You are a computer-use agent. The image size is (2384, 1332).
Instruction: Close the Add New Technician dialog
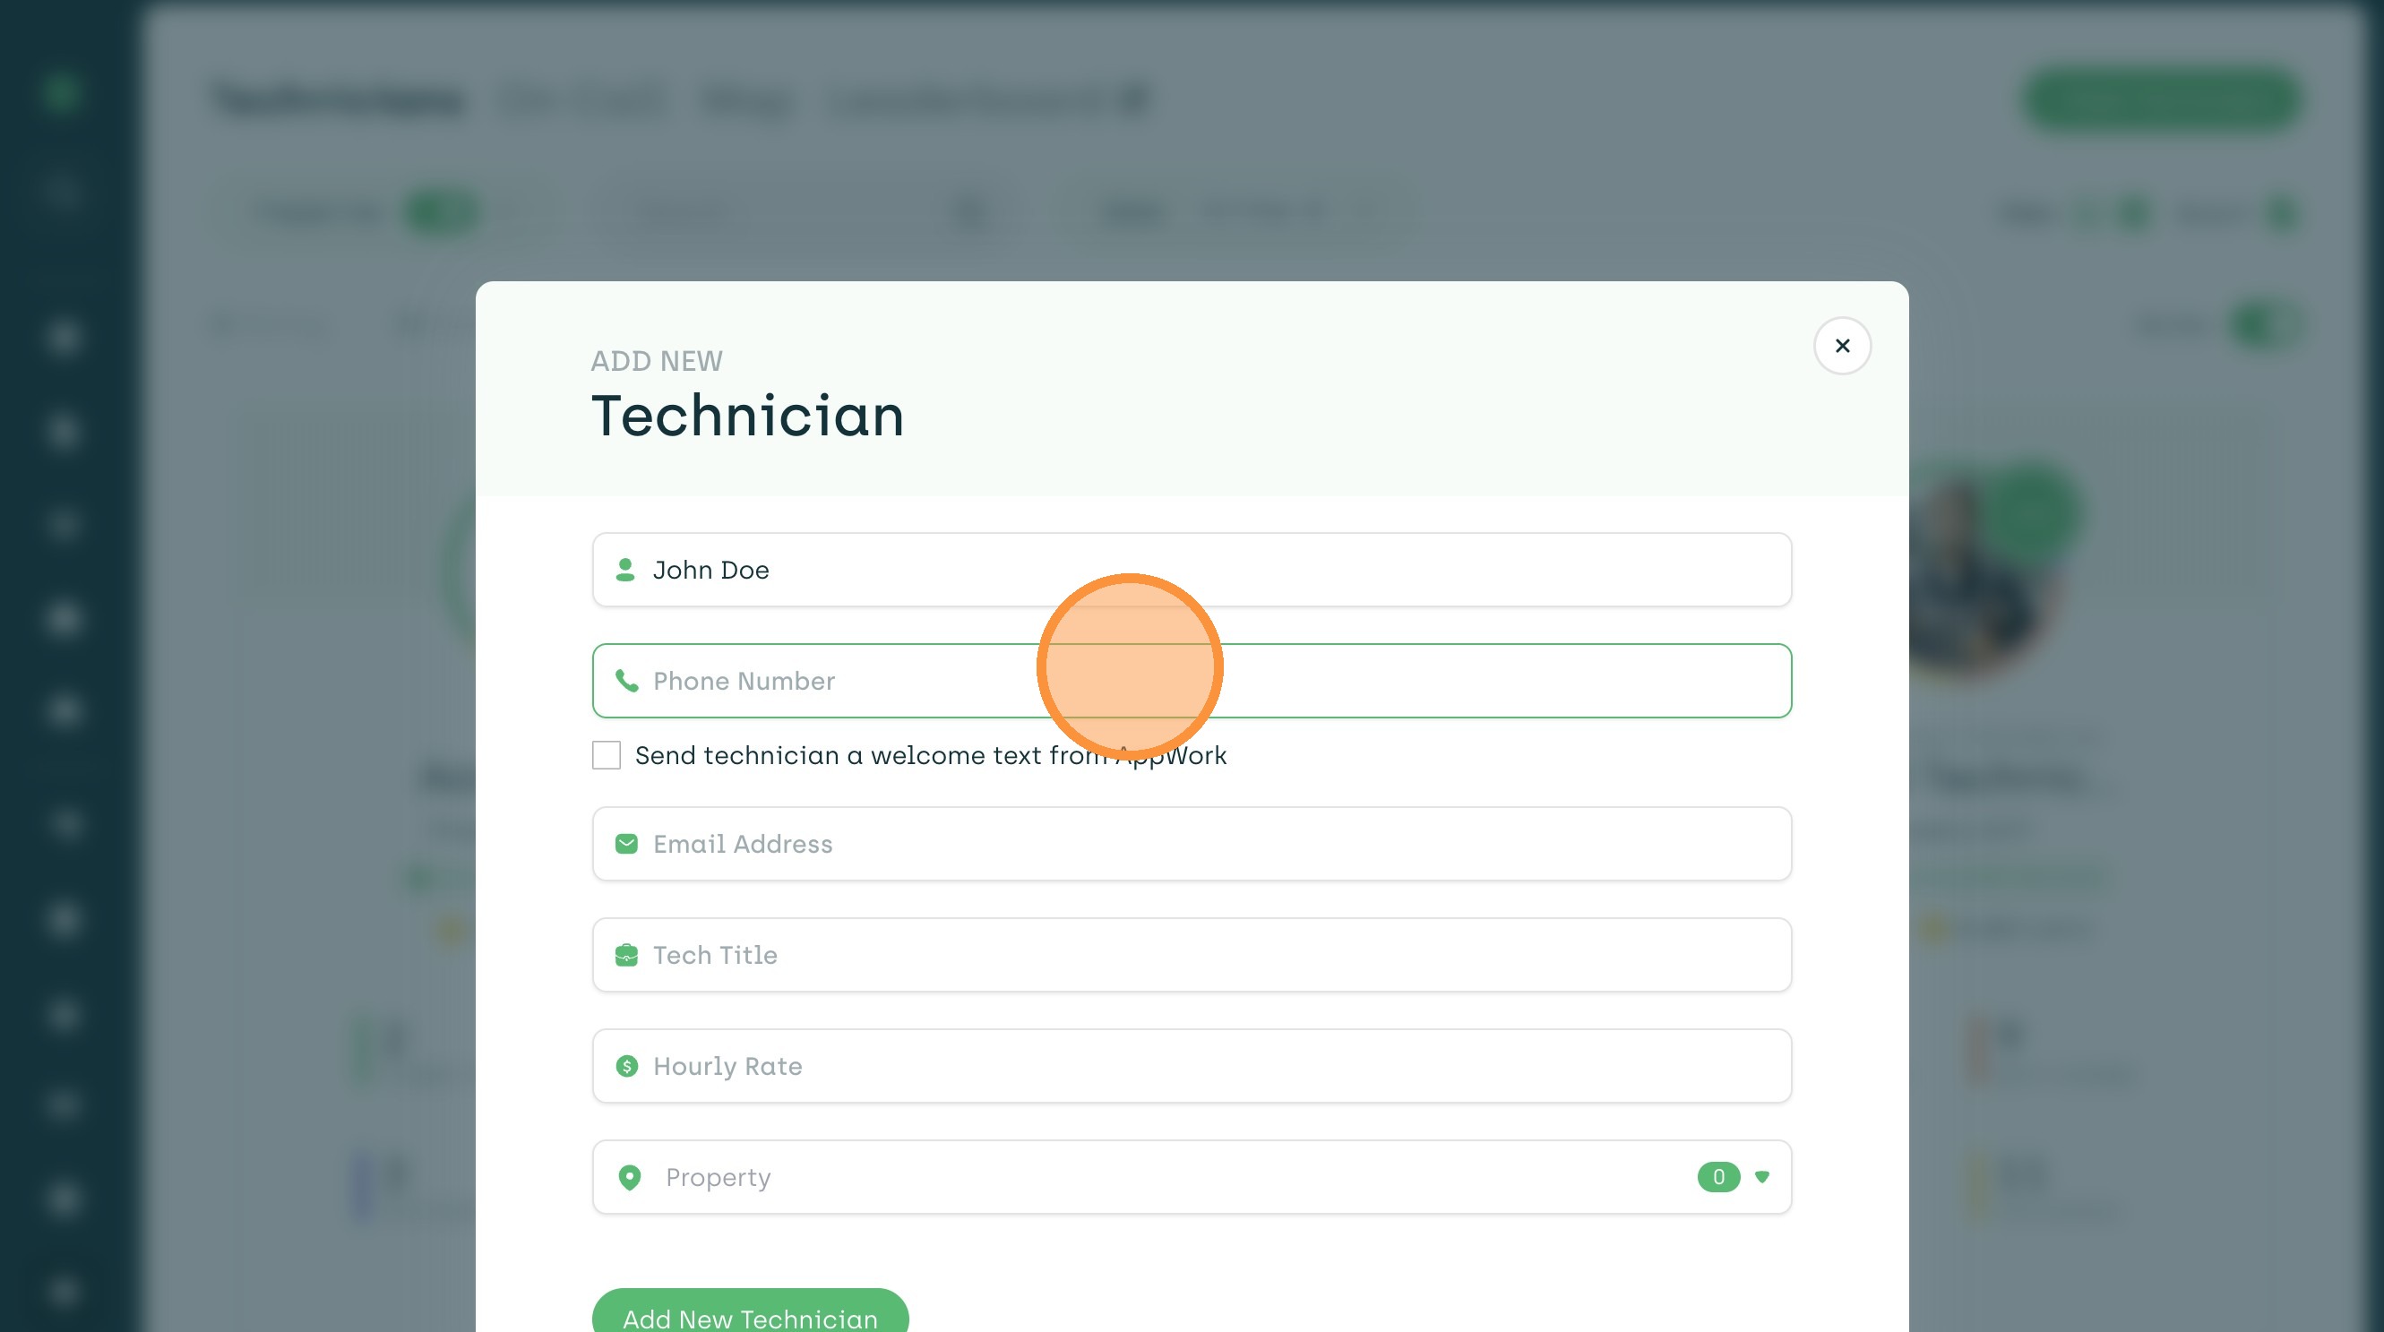(x=1842, y=345)
